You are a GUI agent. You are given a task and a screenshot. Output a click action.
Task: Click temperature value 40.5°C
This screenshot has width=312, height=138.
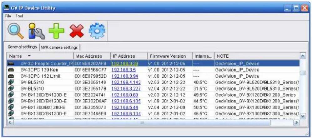200,82
